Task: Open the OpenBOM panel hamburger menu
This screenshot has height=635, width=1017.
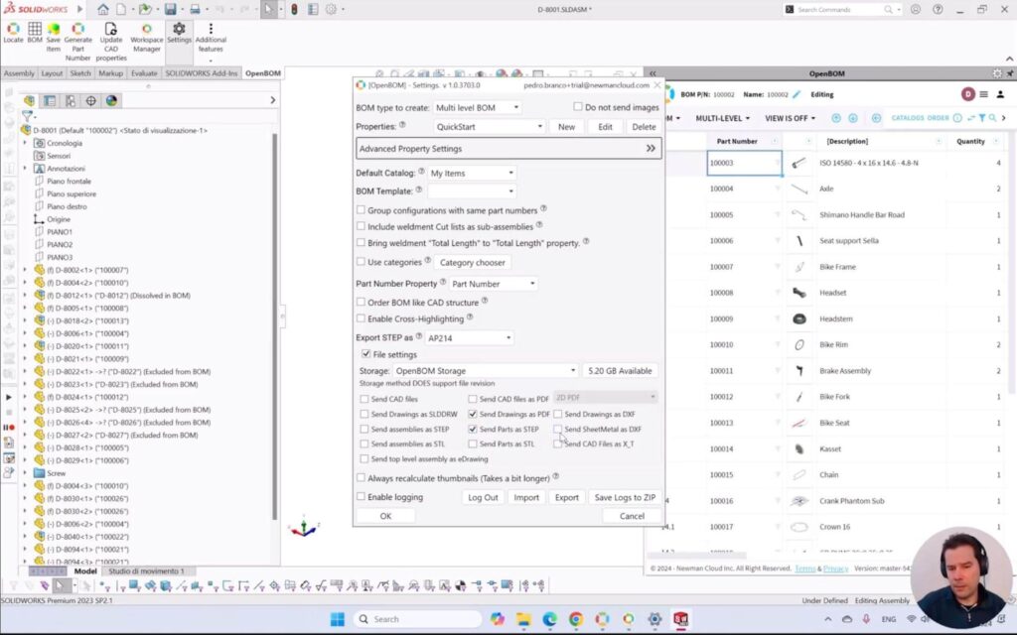Action: [984, 94]
